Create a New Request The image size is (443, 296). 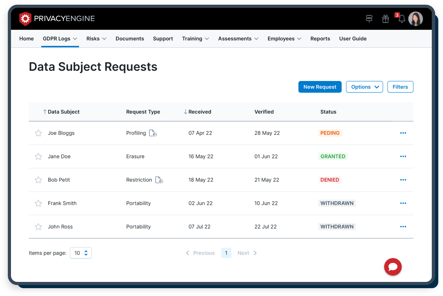coord(320,87)
